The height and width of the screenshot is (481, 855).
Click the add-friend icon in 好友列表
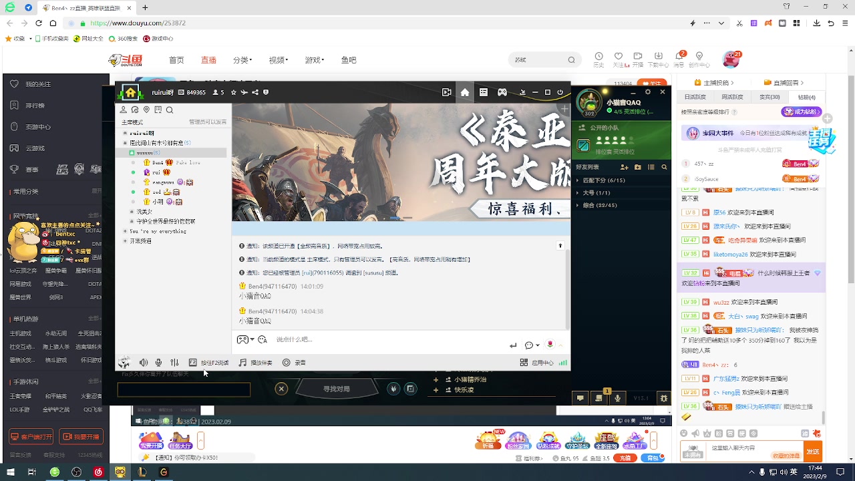625,167
